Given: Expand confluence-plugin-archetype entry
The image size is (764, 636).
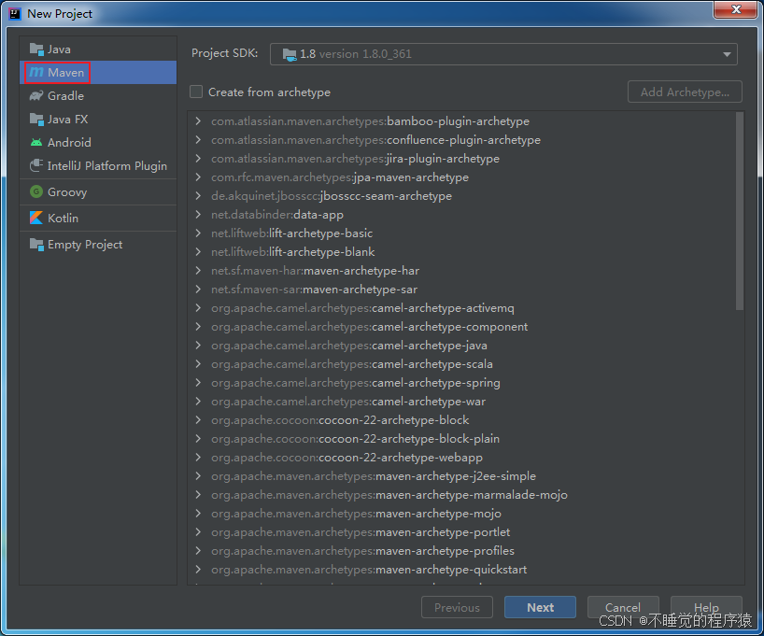Looking at the screenshot, I should point(198,140).
